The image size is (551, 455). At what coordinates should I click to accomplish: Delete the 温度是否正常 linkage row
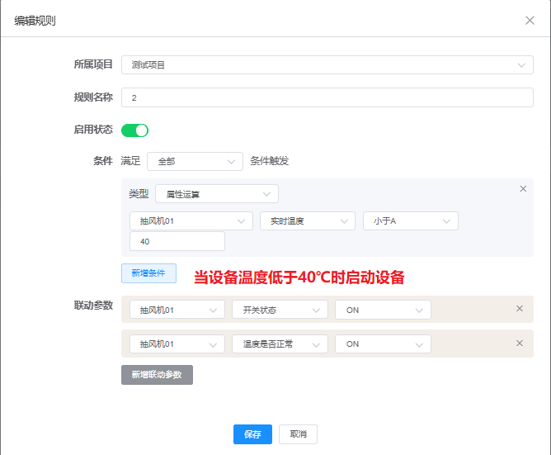(520, 343)
